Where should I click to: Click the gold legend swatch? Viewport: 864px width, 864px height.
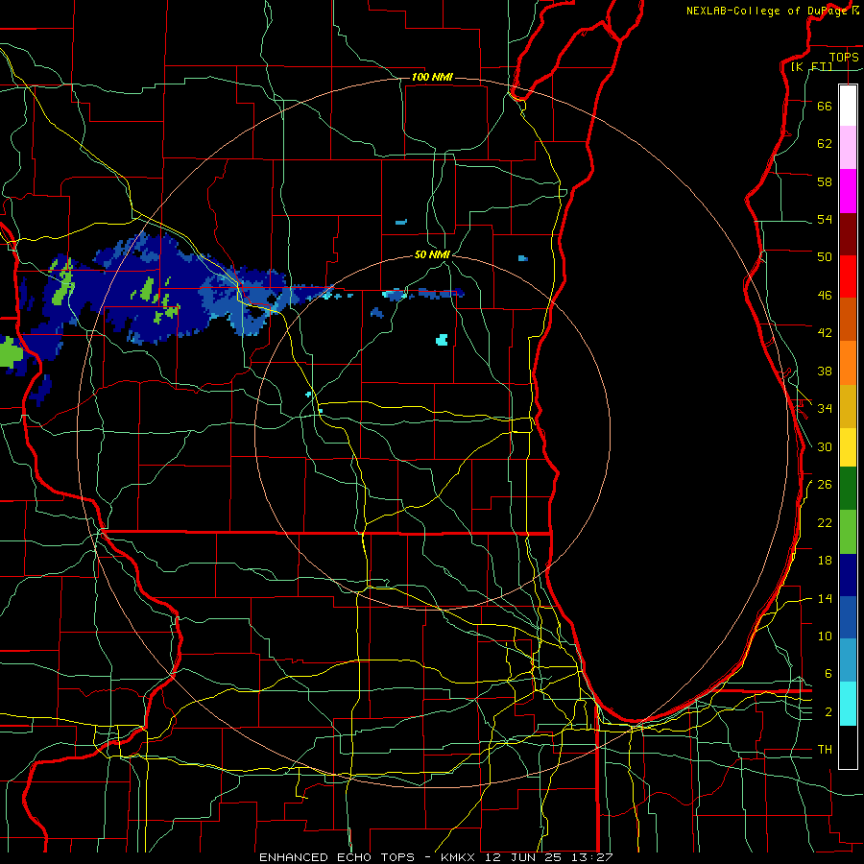pos(848,405)
